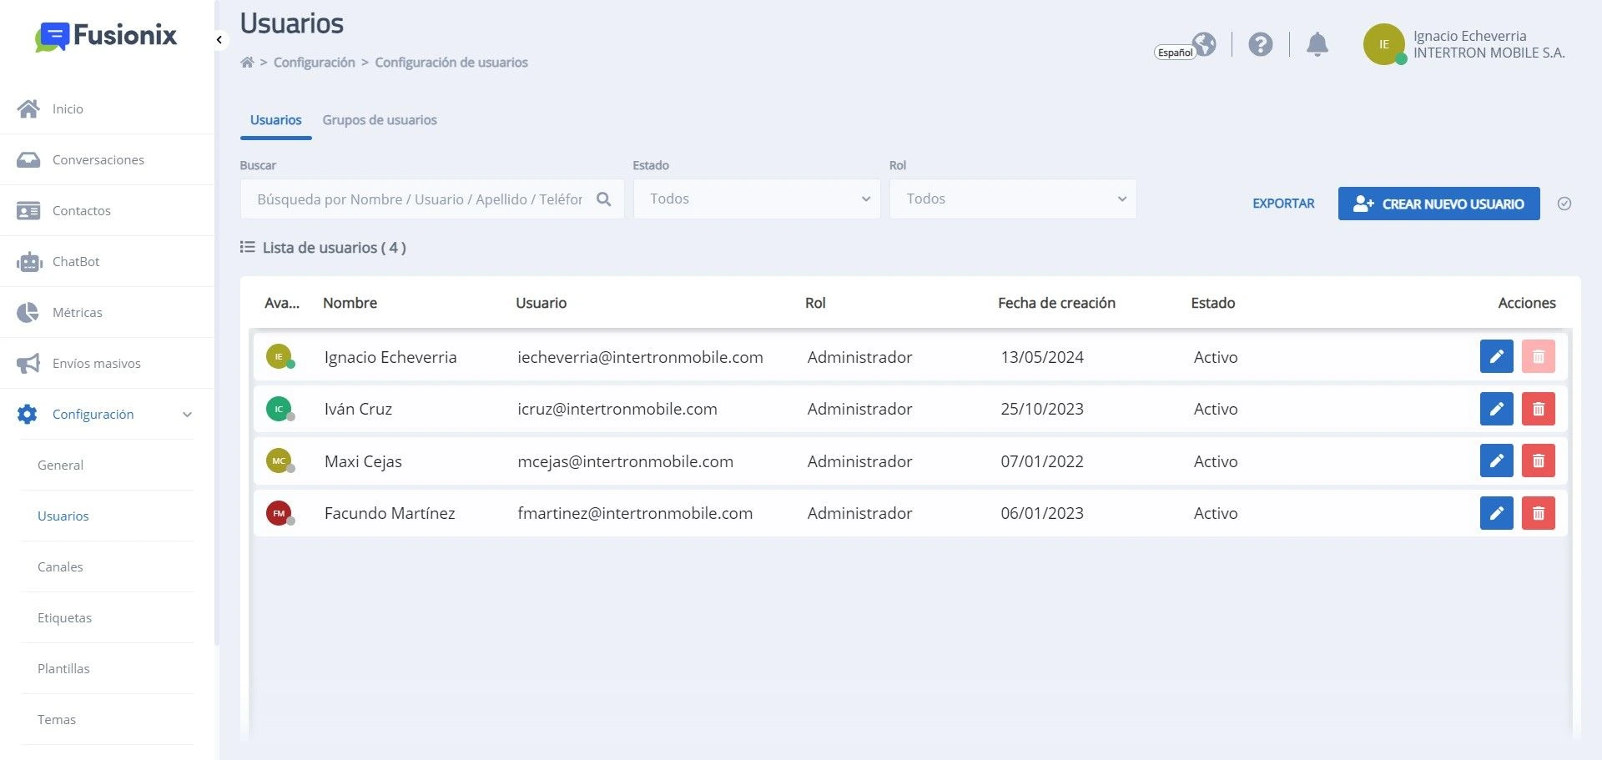Viewport: 1602px width, 760px height.
Task: Select Usuarios in the Configuración submenu
Action: pos(63,516)
